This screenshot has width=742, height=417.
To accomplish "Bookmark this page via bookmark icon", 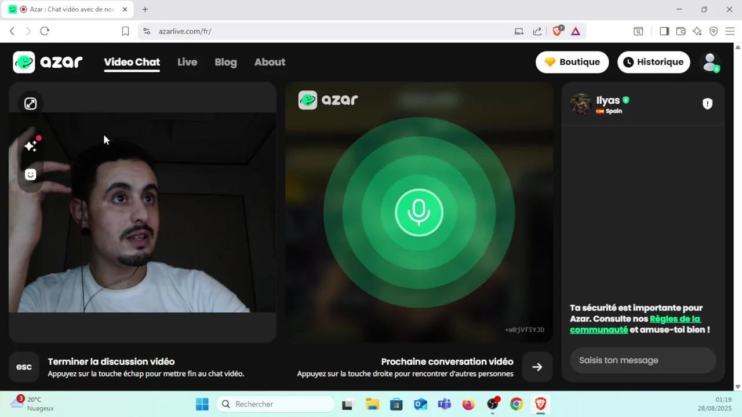I will pos(125,31).
